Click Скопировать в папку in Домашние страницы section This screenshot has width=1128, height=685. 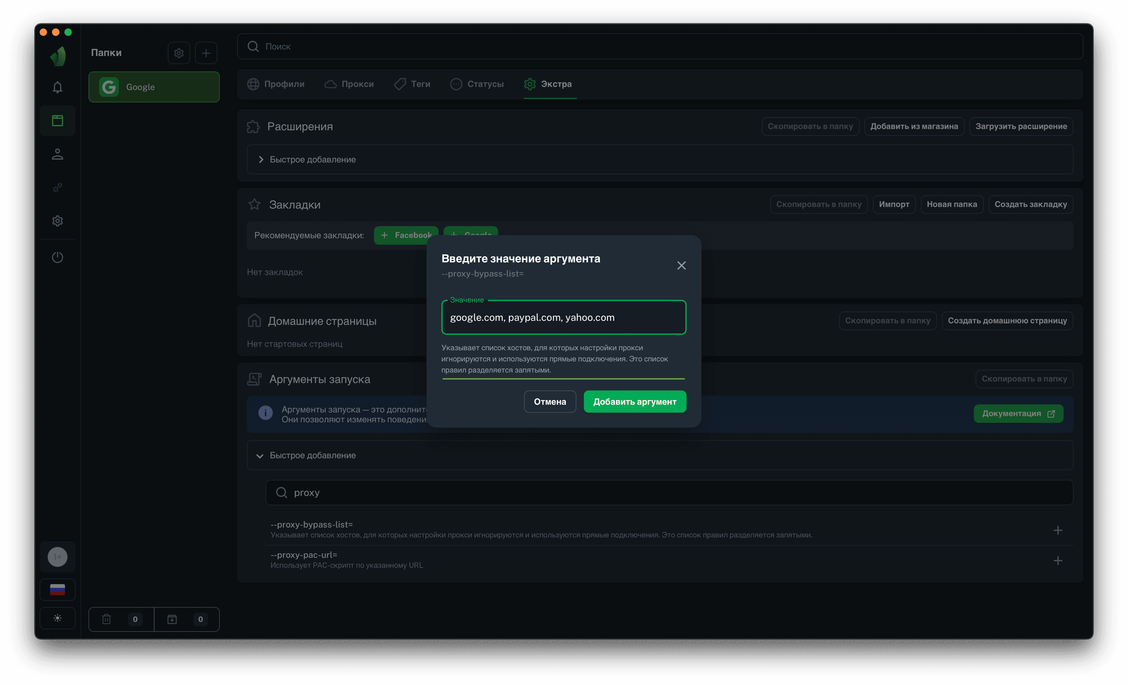point(888,321)
